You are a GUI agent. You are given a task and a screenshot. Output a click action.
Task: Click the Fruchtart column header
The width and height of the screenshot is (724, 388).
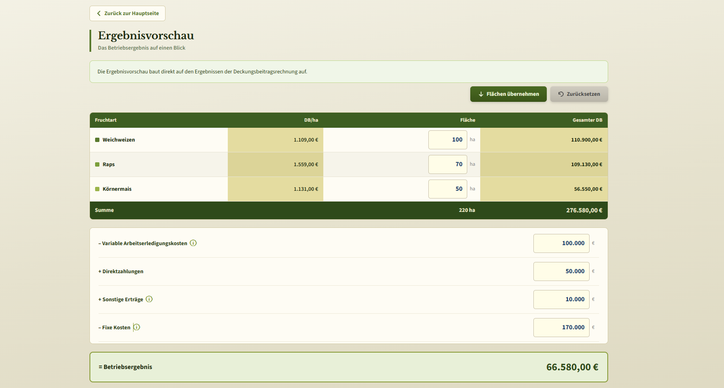pyautogui.click(x=106, y=120)
